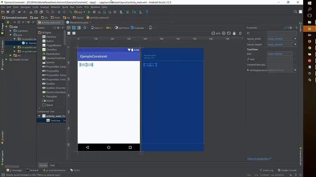316x177 pixels.
Task: Switch to the Text tab below the canvas
Action: pos(52,165)
